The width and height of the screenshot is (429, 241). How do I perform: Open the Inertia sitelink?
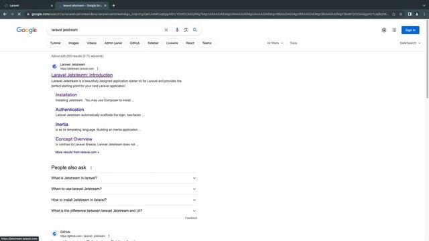pos(62,125)
